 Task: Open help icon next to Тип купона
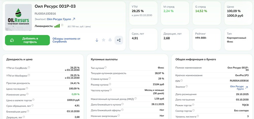pos(105,67)
